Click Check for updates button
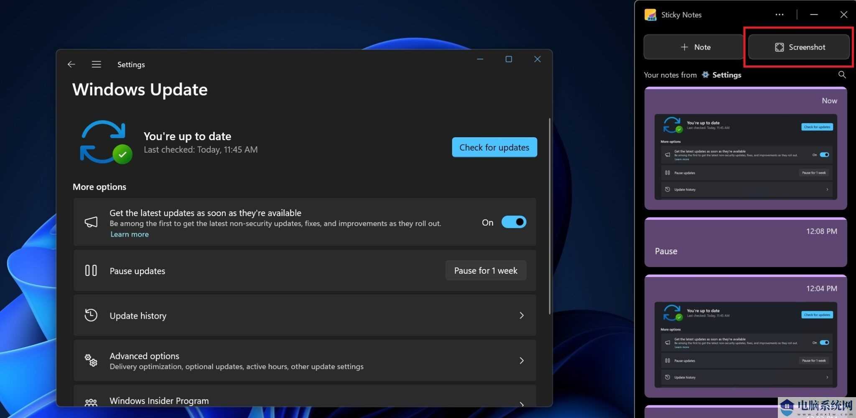The height and width of the screenshot is (418, 856). click(494, 147)
